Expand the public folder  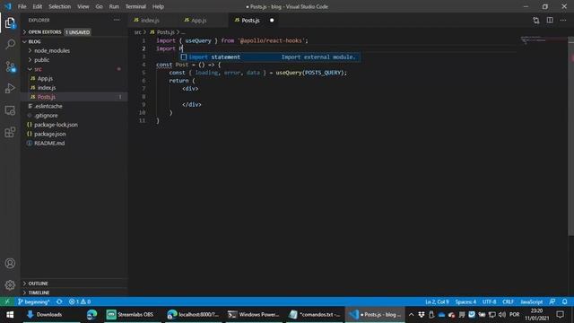[x=74, y=60]
